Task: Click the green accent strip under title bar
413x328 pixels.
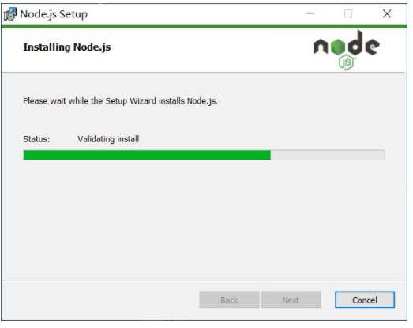Action: [x=204, y=26]
